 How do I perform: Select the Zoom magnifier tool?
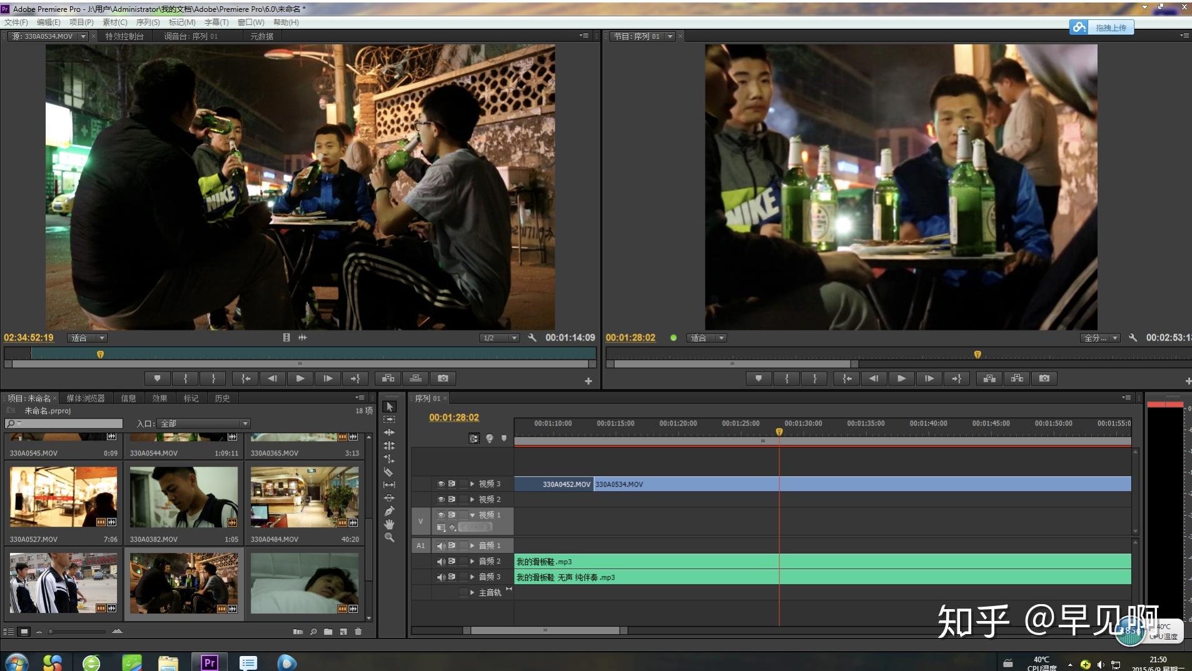tap(389, 537)
